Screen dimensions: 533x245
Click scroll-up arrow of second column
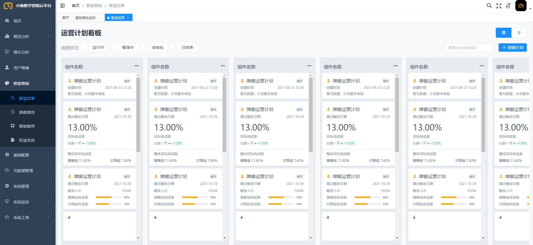(x=224, y=76)
